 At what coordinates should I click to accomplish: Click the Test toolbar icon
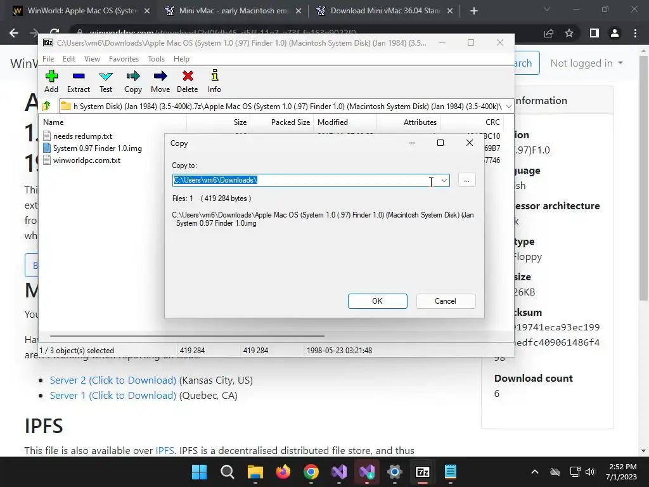coord(106,82)
